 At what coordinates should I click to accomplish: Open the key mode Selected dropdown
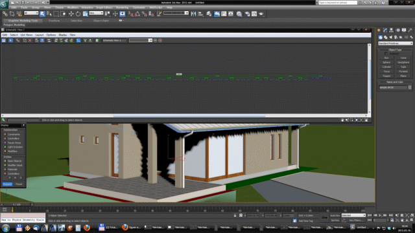coord(353,216)
